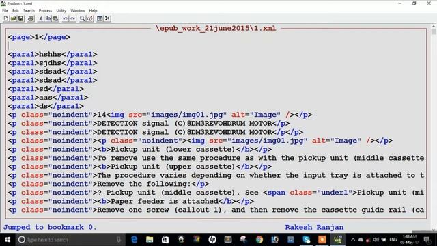The width and height of the screenshot is (437, 246).
Task: Click the line starting with 14<img
Action: [160, 115]
